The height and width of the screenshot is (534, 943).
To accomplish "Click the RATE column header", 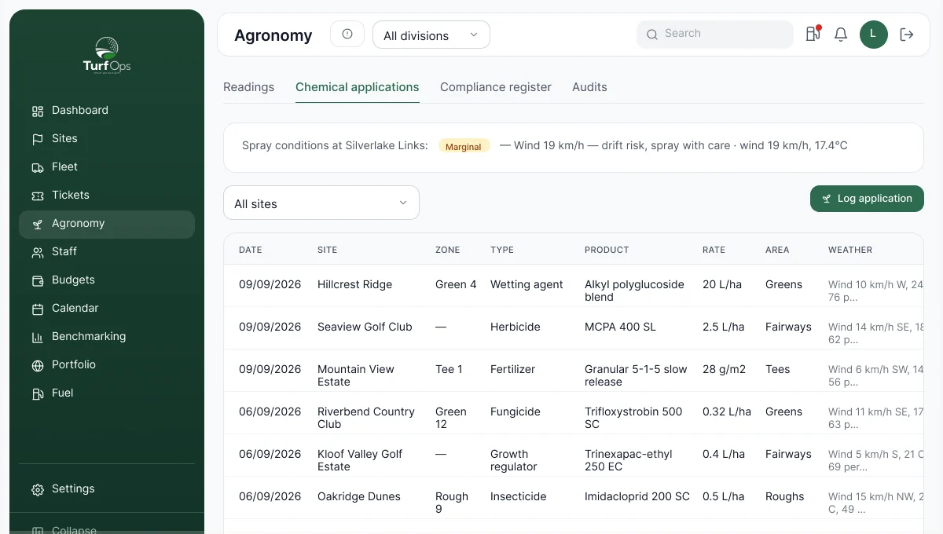I will click(x=714, y=250).
